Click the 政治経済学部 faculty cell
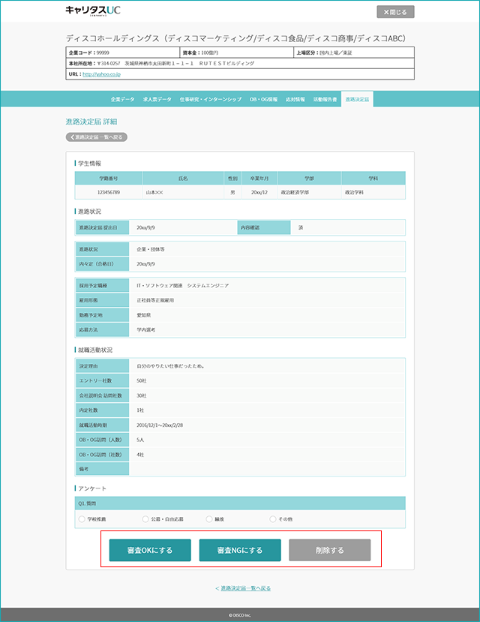Image resolution: width=480 pixels, height=622 pixels. [x=309, y=192]
